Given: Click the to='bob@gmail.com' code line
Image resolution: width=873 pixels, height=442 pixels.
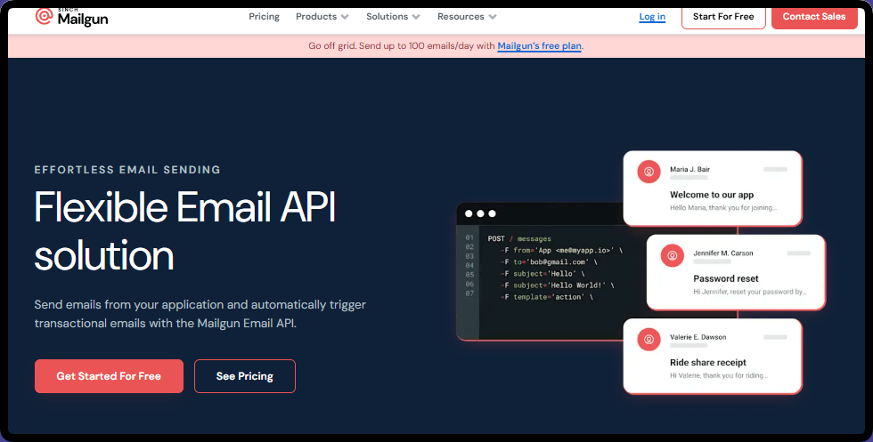Looking at the screenshot, I should click(x=549, y=261).
